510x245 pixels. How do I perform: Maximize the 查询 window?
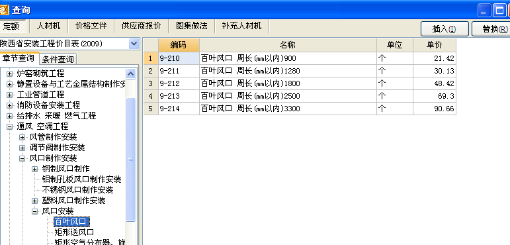coord(499,11)
